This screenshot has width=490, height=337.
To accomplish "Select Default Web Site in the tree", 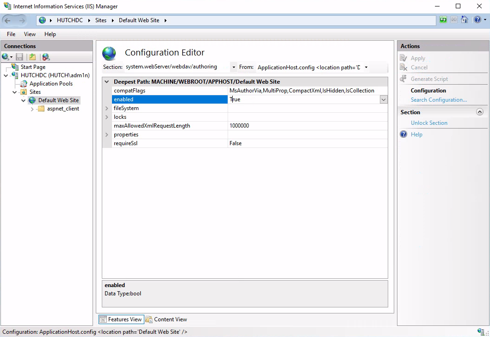I will [58, 100].
